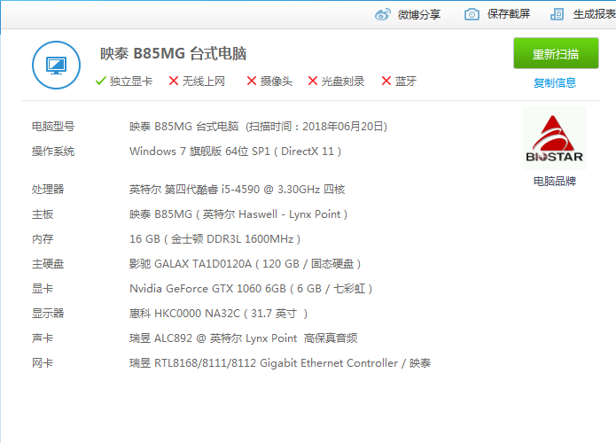Click the 操作系统 row label
This screenshot has width=616, height=443.
(x=53, y=152)
